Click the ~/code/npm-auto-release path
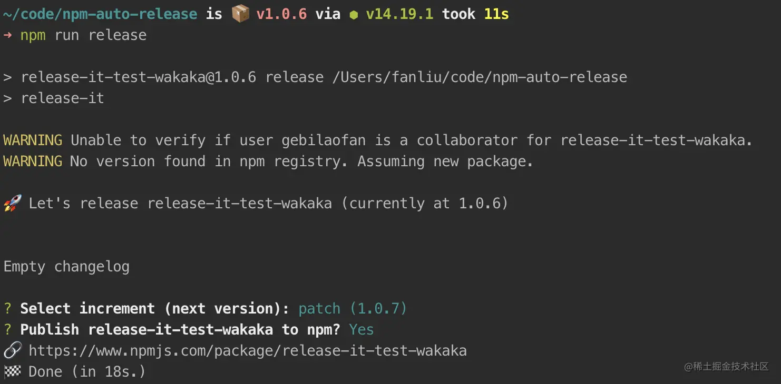 (x=100, y=14)
